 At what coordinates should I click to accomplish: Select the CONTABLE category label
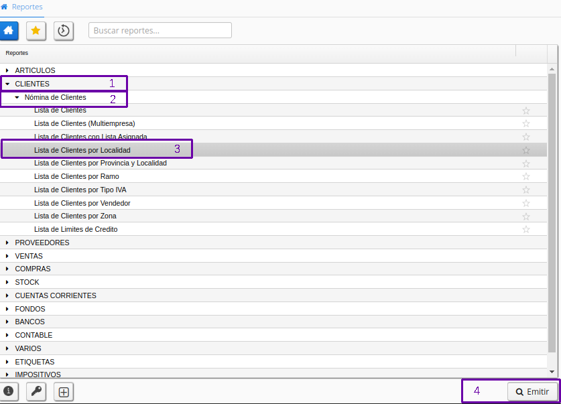point(34,336)
